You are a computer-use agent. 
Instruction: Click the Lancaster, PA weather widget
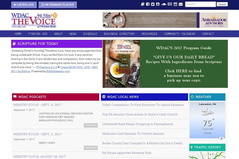(x=207, y=120)
